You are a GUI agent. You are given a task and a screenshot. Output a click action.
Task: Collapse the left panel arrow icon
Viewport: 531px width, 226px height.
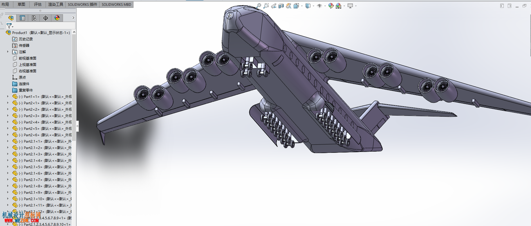click(502, 6)
